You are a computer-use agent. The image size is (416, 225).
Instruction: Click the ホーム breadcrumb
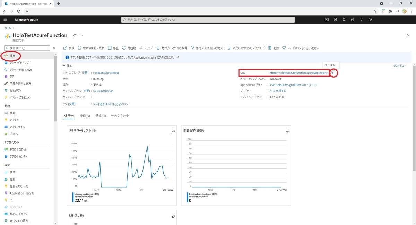8,27
